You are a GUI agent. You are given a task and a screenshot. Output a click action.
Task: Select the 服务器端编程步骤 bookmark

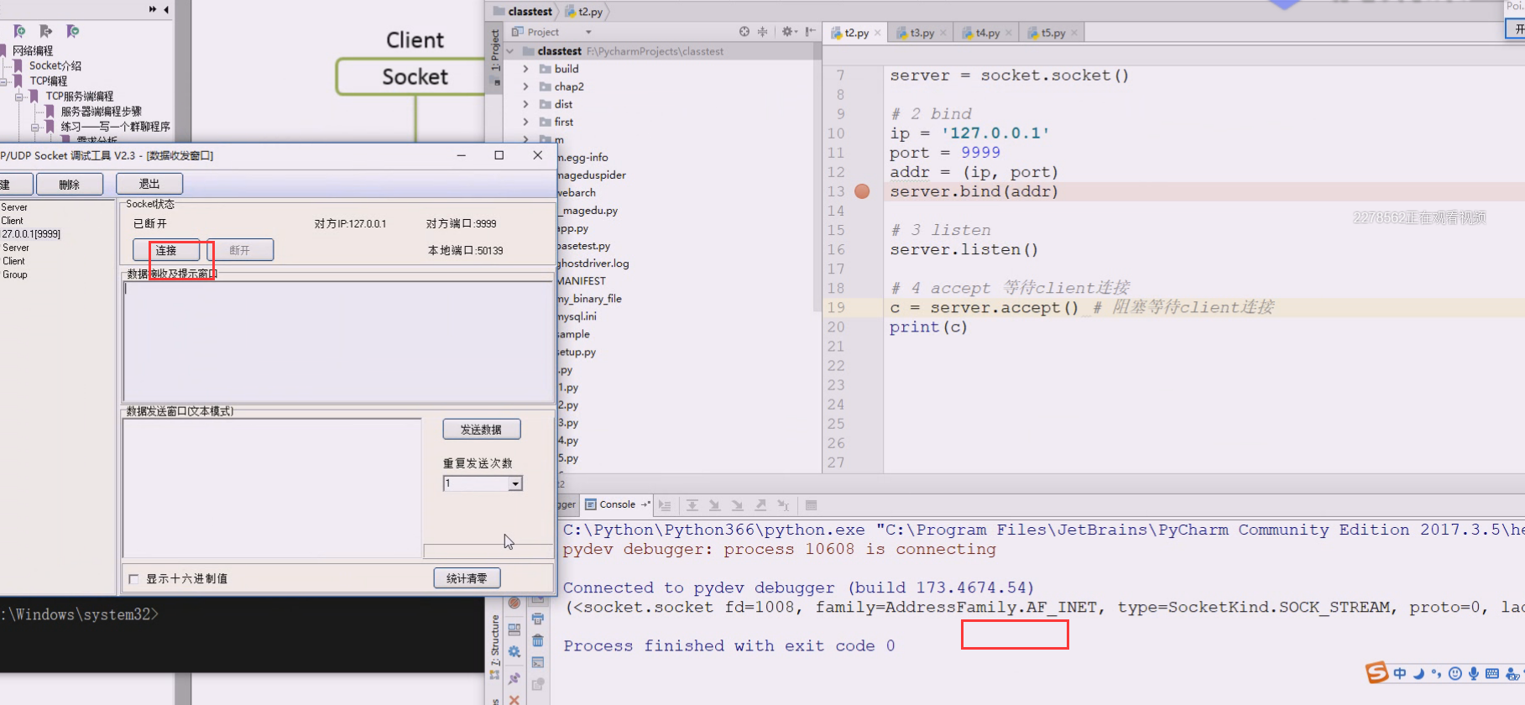tap(102, 111)
